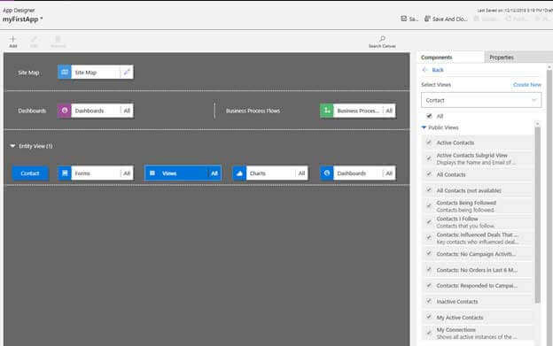The width and height of the screenshot is (553, 346).
Task: Toggle Contacts I Follow checkbox
Action: tap(429, 222)
